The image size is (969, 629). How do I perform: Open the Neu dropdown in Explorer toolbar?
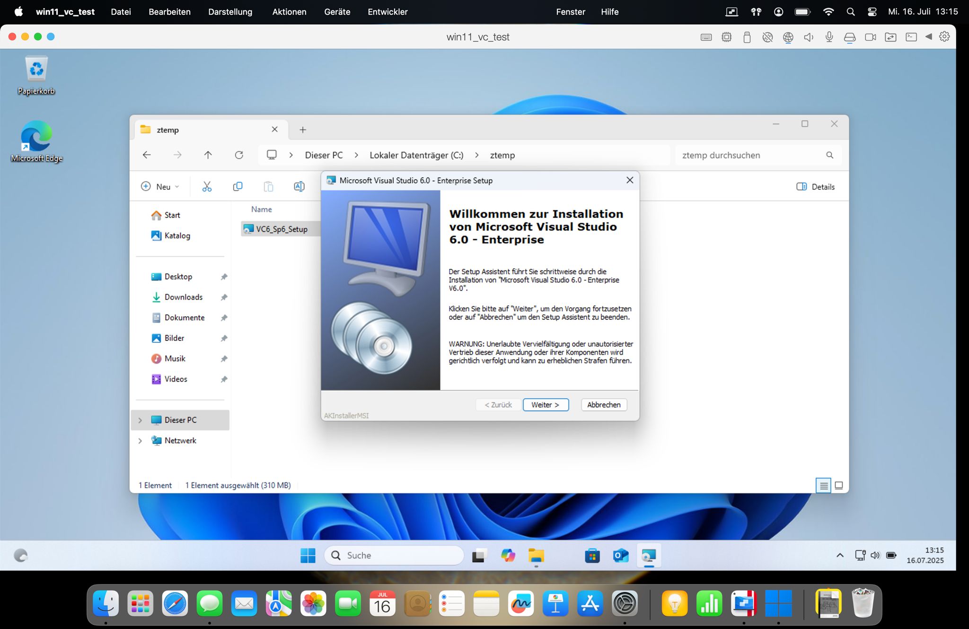pyautogui.click(x=160, y=186)
